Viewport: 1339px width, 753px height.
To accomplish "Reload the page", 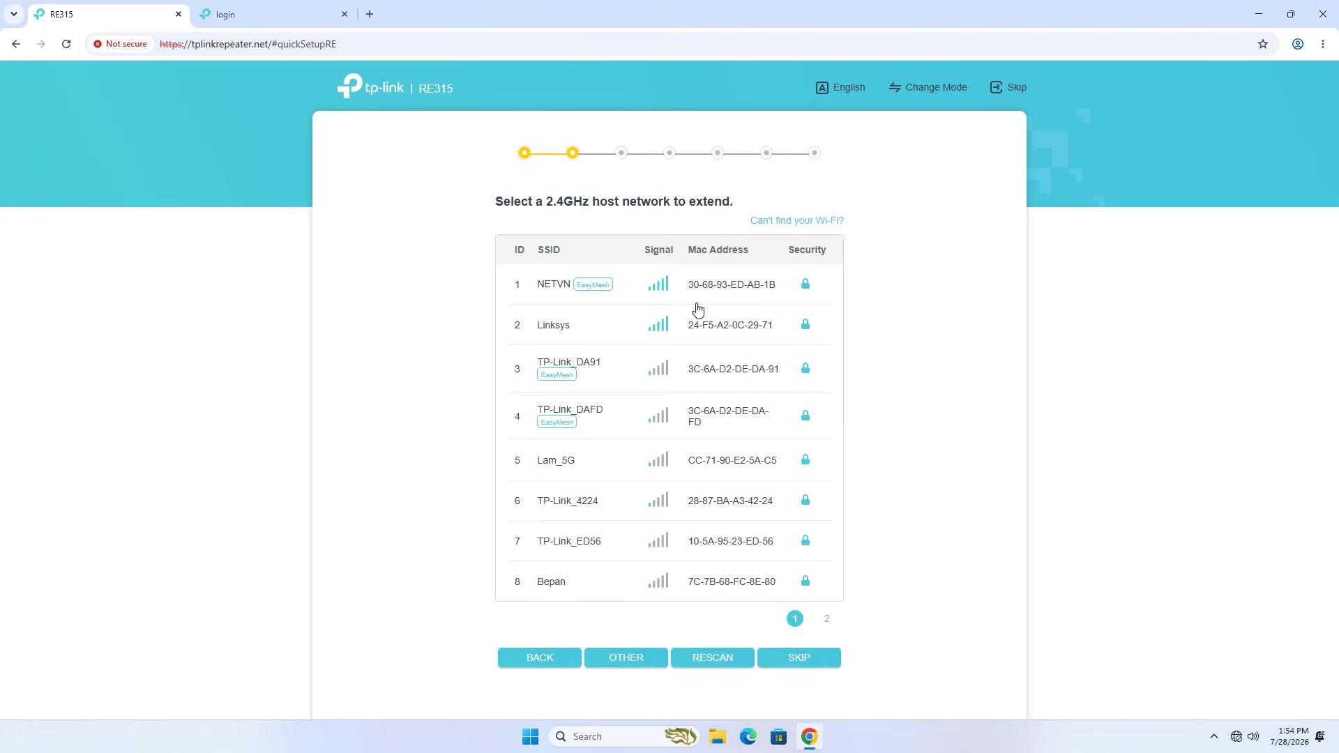I will [x=66, y=44].
